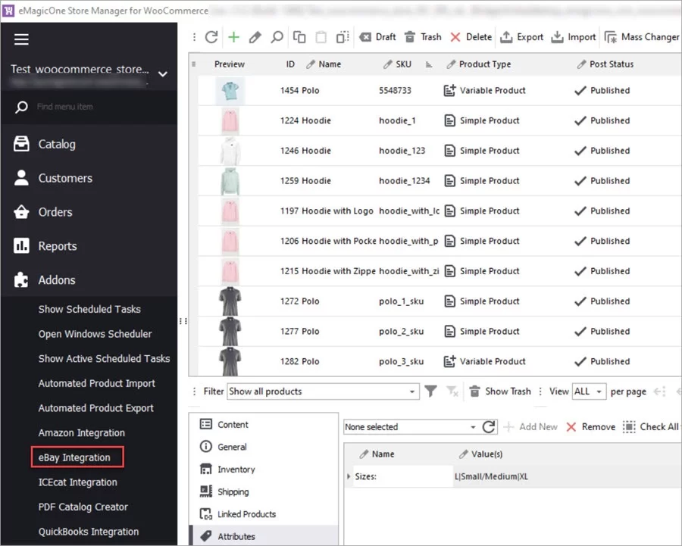Open the Show all products filter dropdown
The height and width of the screenshot is (546, 682).
tap(323, 392)
